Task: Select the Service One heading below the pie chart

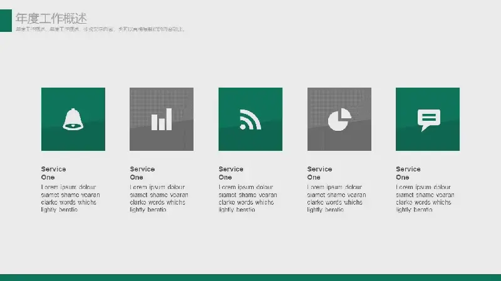Action: pos(319,173)
